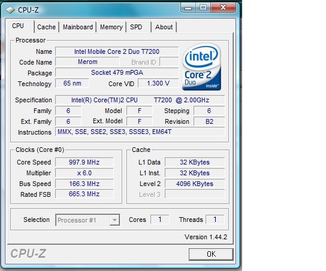Viewport: 326px width, 271px height.
Task: Click the Stepping value 6
Action: 209,111
